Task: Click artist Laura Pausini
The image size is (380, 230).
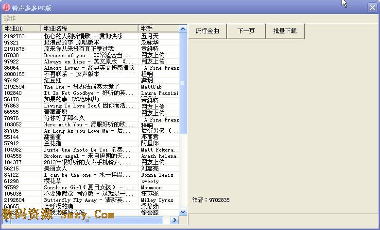Action: 160,93
